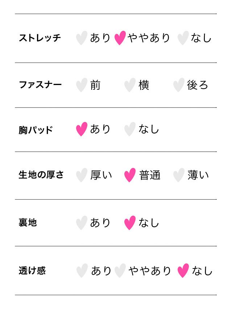Toggle the gray heart for 裏地 あり
Screen dimensions: 232x309
click(x=82, y=223)
